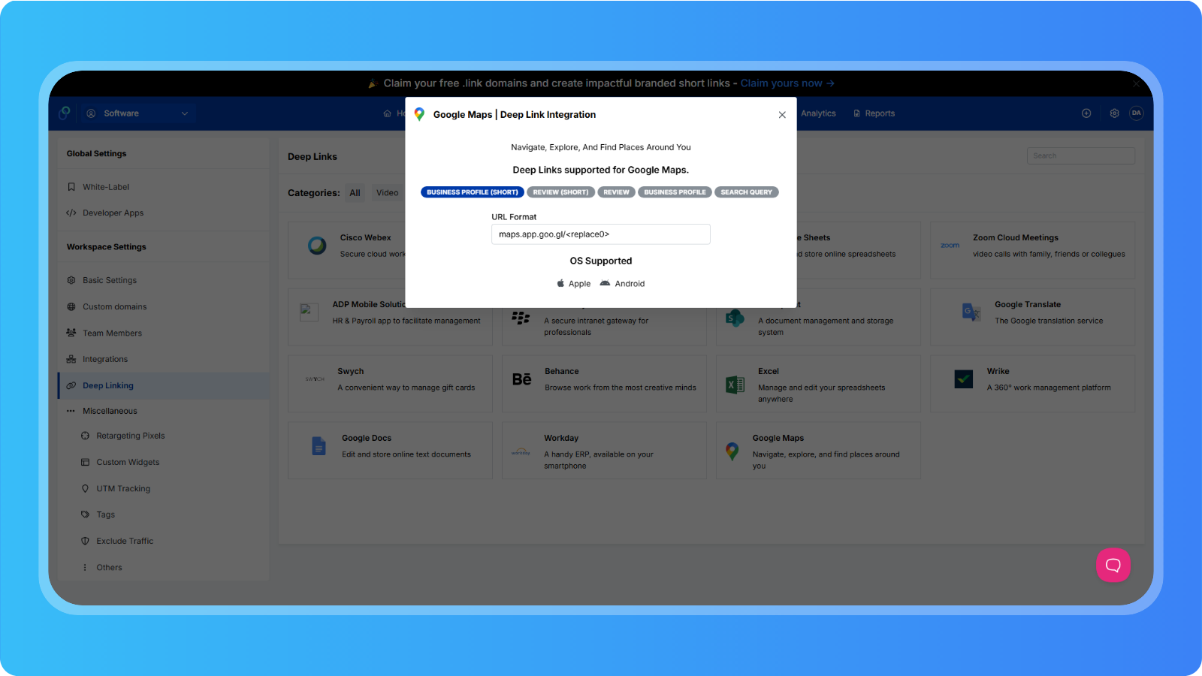Click the Excel app icon
The height and width of the screenshot is (676, 1202).
coord(735,385)
